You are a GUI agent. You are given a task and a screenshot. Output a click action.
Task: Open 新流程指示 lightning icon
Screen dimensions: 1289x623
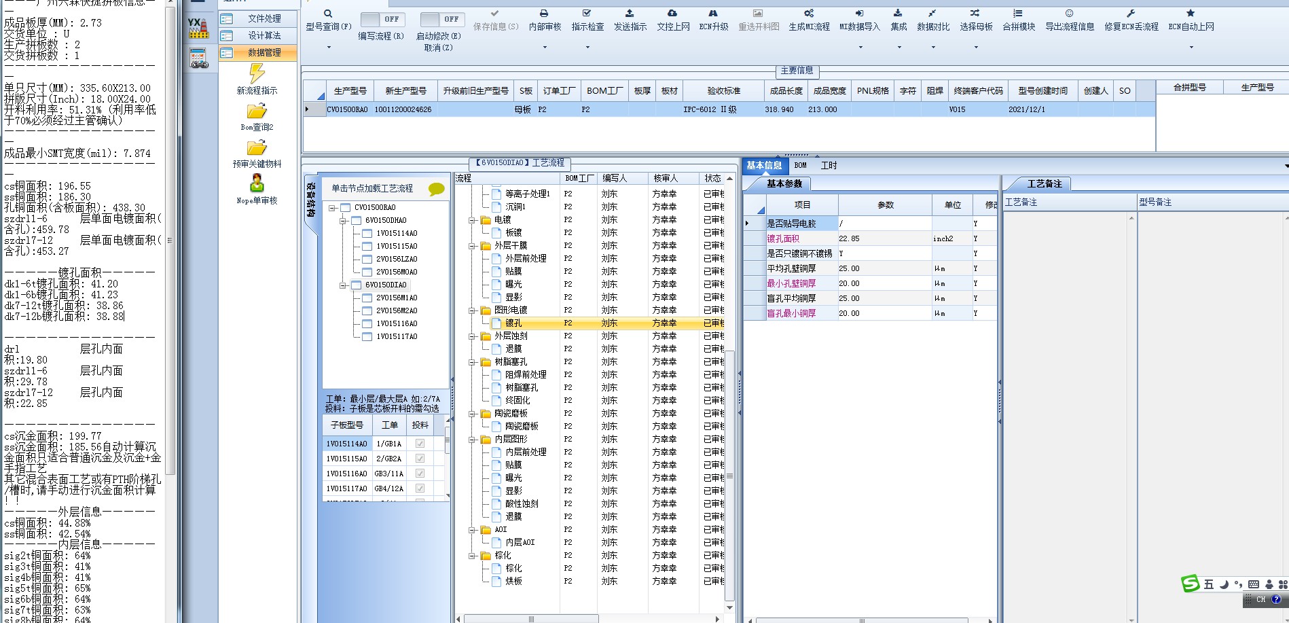click(x=257, y=73)
